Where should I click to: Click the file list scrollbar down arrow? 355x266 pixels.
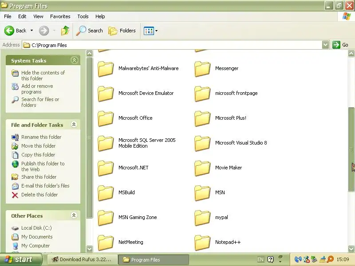pyautogui.click(x=351, y=249)
